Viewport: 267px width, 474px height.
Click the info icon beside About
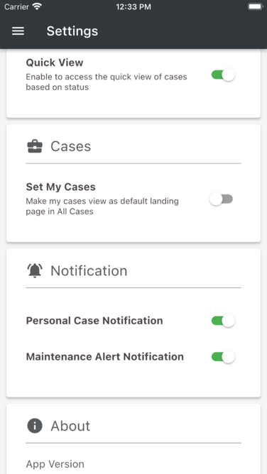coord(35,426)
